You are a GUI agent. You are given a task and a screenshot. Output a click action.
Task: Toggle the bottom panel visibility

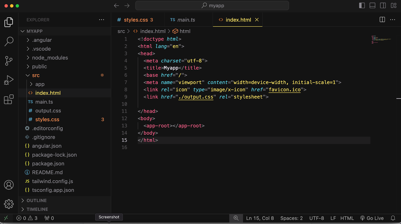tap(372, 5)
